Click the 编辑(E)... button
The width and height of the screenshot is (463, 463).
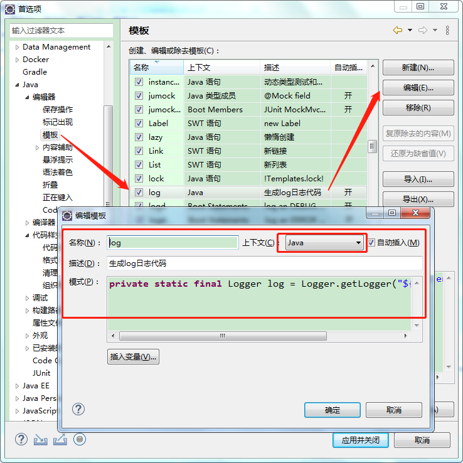(x=418, y=88)
